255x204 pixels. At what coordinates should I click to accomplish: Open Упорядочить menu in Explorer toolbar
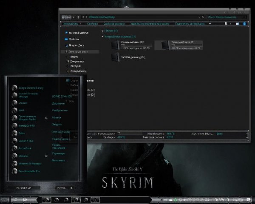click(x=72, y=24)
